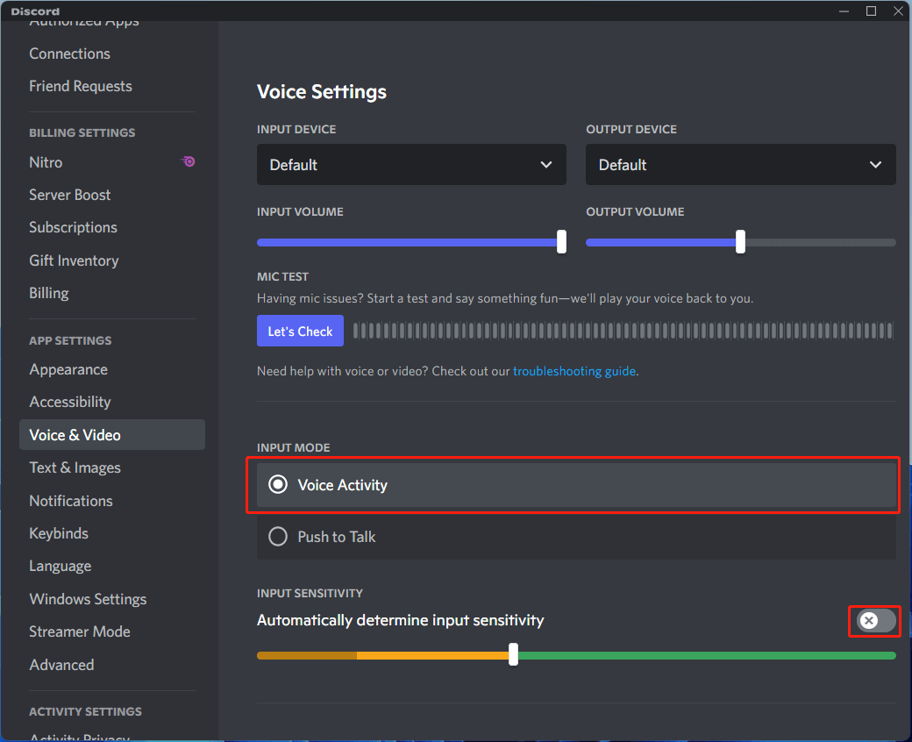Open Language settings
Screen dimensions: 912x742
(61, 566)
